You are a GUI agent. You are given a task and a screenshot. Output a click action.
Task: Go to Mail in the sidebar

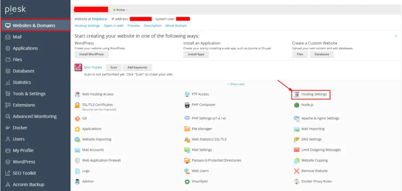(x=17, y=37)
